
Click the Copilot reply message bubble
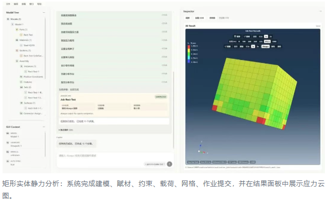76,144
